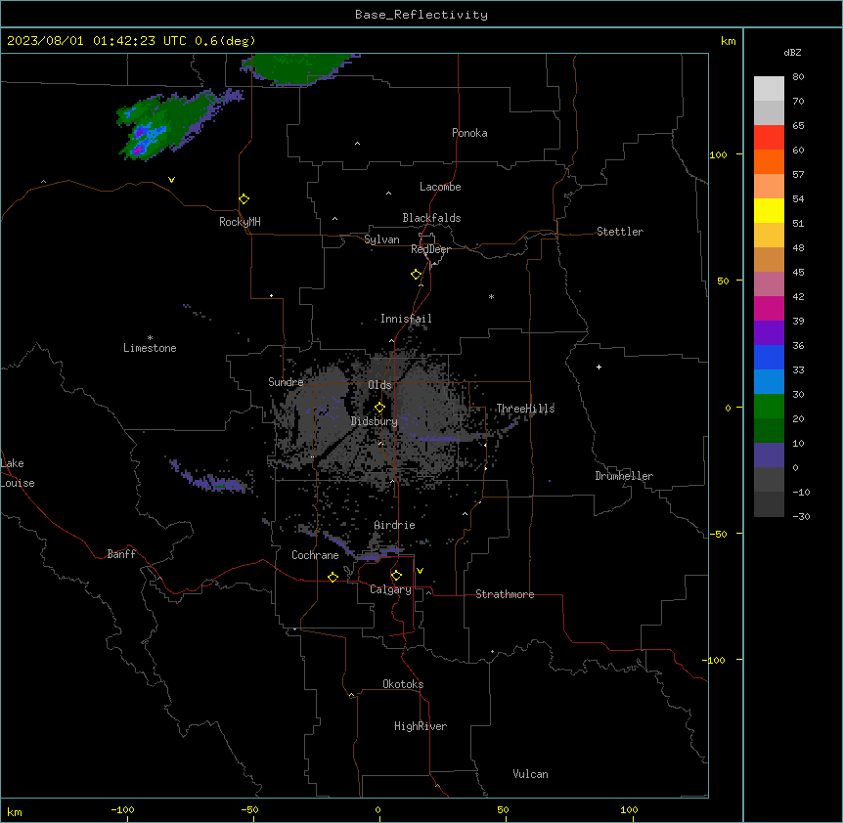Click the Calgary city label

coord(391,589)
